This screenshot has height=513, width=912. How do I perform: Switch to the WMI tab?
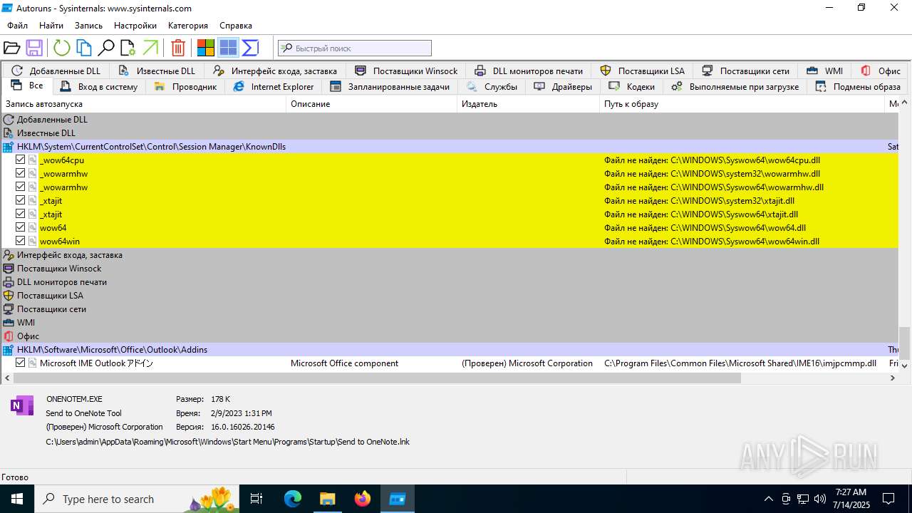point(825,71)
